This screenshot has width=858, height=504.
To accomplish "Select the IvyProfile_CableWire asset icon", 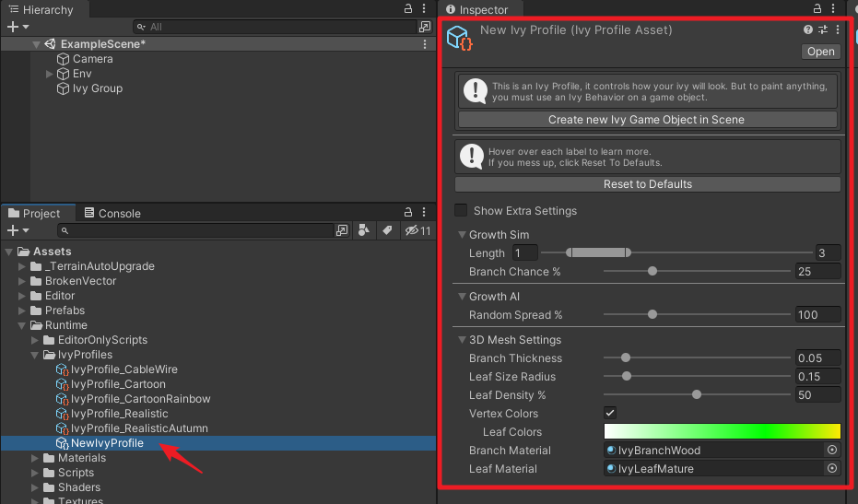I will (63, 369).
